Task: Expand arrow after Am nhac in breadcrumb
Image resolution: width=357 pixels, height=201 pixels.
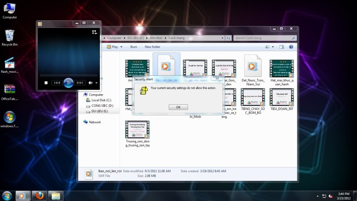Action: pyautogui.click(x=165, y=38)
